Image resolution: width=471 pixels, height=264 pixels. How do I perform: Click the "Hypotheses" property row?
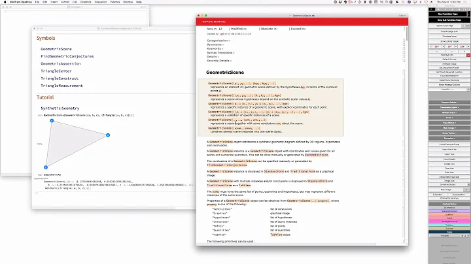252,218
